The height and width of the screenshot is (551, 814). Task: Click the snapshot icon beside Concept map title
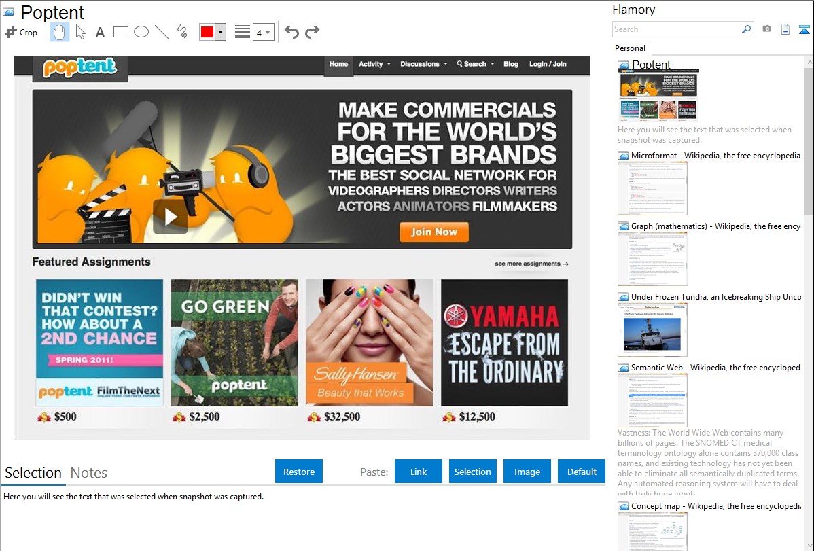pyautogui.click(x=623, y=505)
